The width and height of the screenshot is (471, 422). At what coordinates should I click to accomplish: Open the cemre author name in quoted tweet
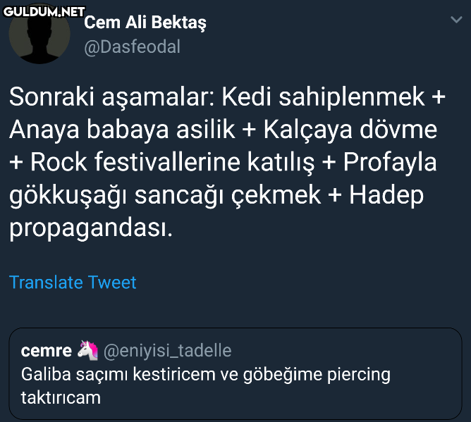click(x=47, y=350)
